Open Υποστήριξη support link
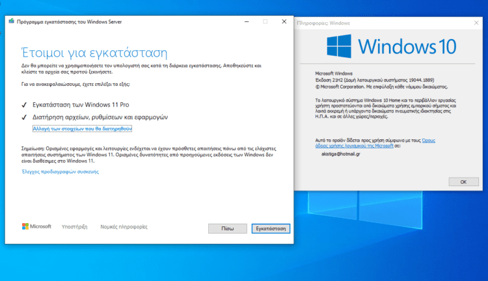This screenshot has height=281, width=488. 74,227
